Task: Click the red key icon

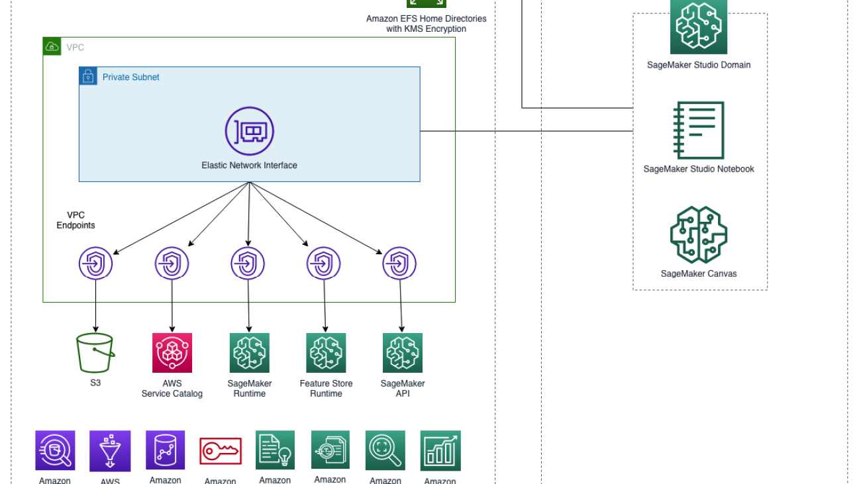Action: (221, 452)
